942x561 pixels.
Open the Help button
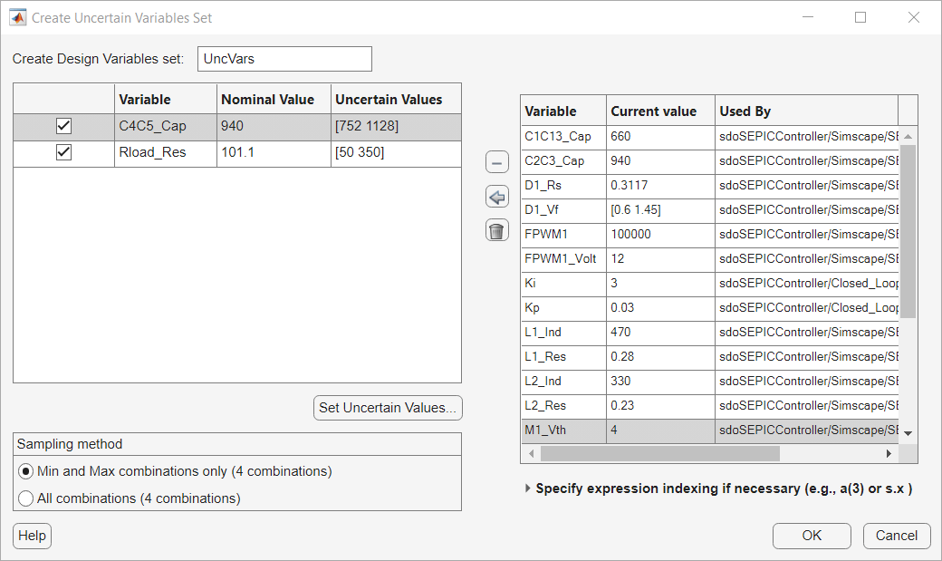pos(32,536)
